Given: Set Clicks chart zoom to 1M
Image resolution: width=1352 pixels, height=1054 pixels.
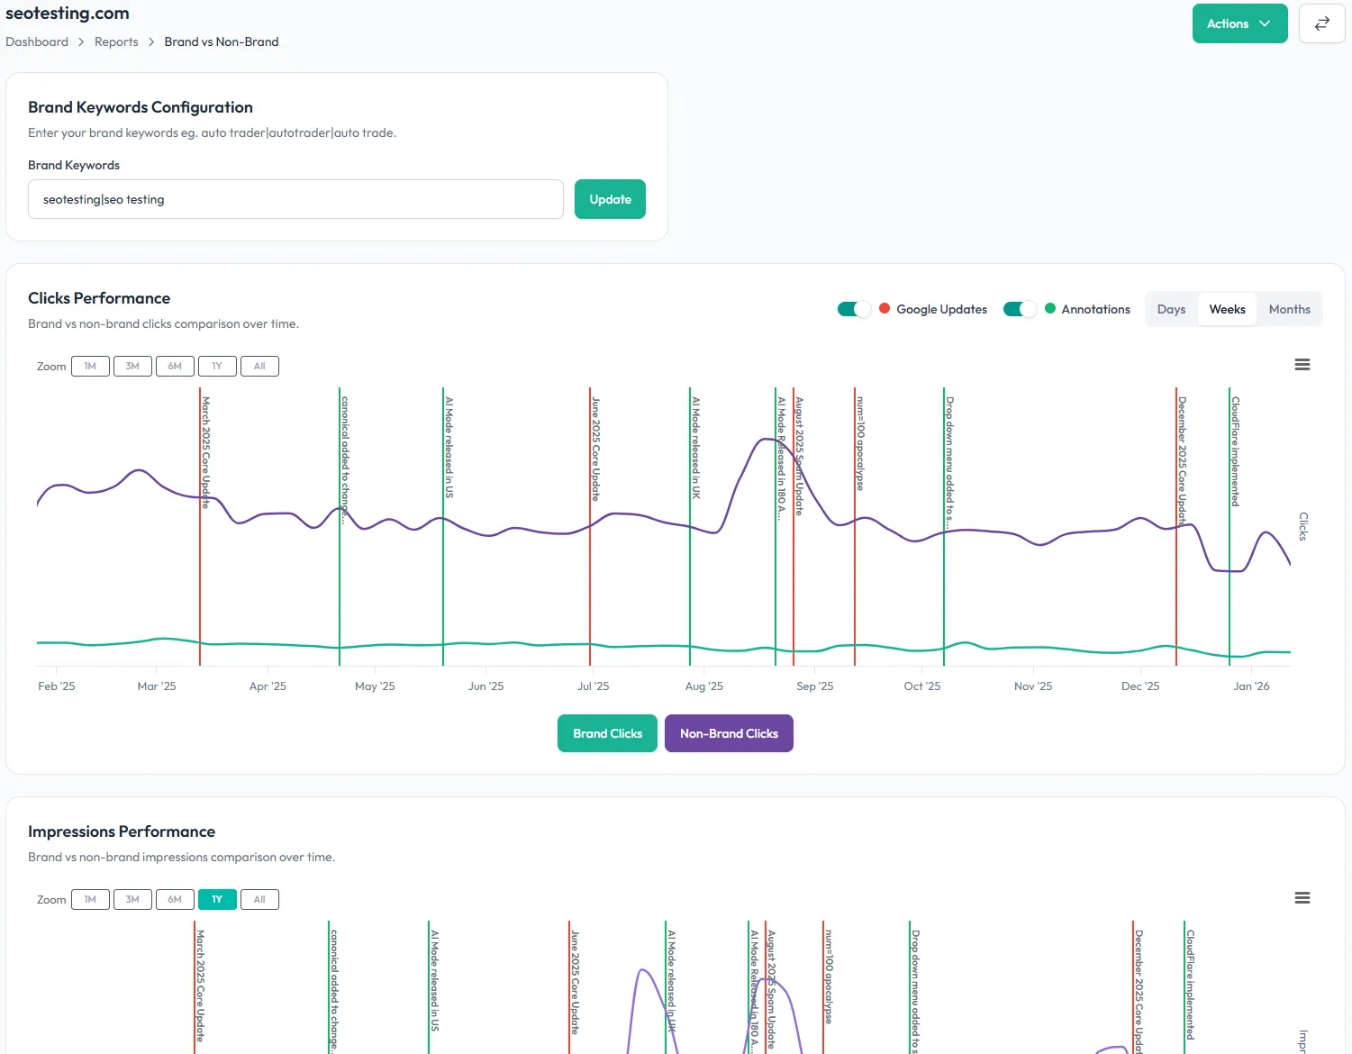Looking at the screenshot, I should (90, 367).
